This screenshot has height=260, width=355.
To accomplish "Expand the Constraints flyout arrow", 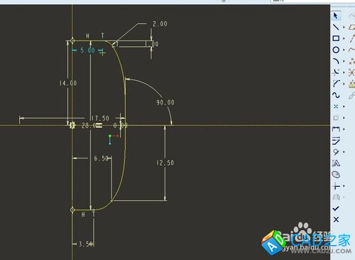I will click(x=344, y=152).
